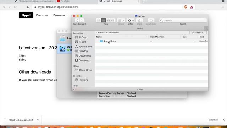Switch Finder to list view

coord(103,21)
